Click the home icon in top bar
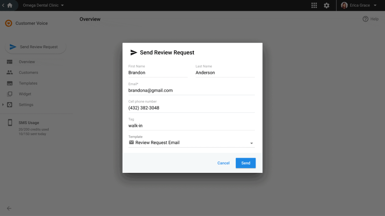The image size is (385, 216). click(10, 5)
